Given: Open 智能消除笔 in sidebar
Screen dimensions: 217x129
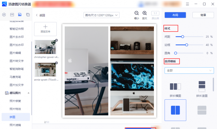Looking at the screenshot, I should tap(17, 69).
